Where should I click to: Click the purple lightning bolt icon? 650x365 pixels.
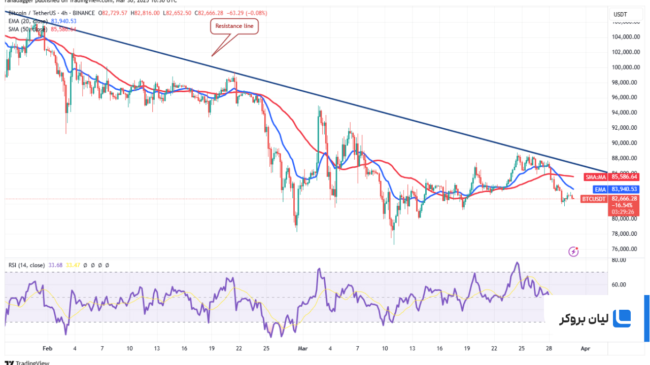[x=573, y=251]
